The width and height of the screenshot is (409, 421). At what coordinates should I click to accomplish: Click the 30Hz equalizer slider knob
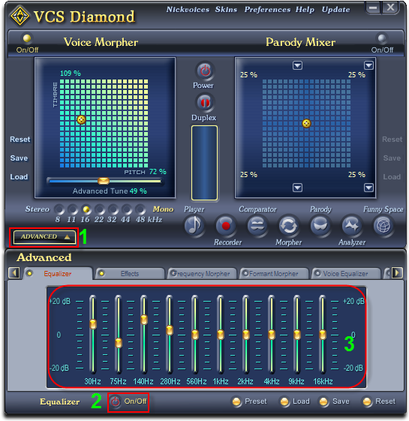tap(93, 323)
